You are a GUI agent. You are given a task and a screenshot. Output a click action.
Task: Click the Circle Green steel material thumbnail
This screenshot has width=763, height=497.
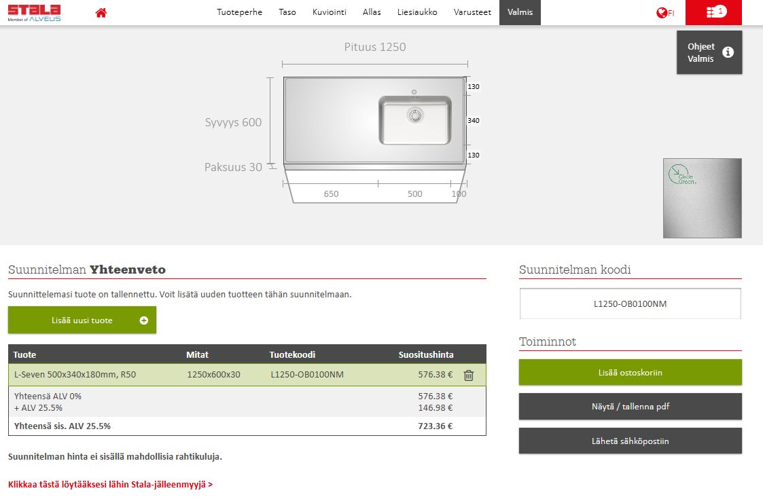tap(702, 198)
